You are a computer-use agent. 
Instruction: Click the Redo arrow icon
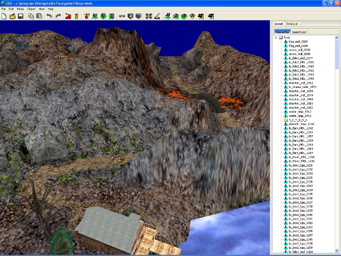pos(58,16)
